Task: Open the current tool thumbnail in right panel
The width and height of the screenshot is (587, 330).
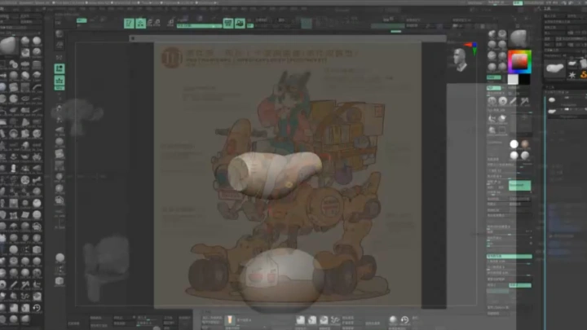Action: tap(555, 68)
